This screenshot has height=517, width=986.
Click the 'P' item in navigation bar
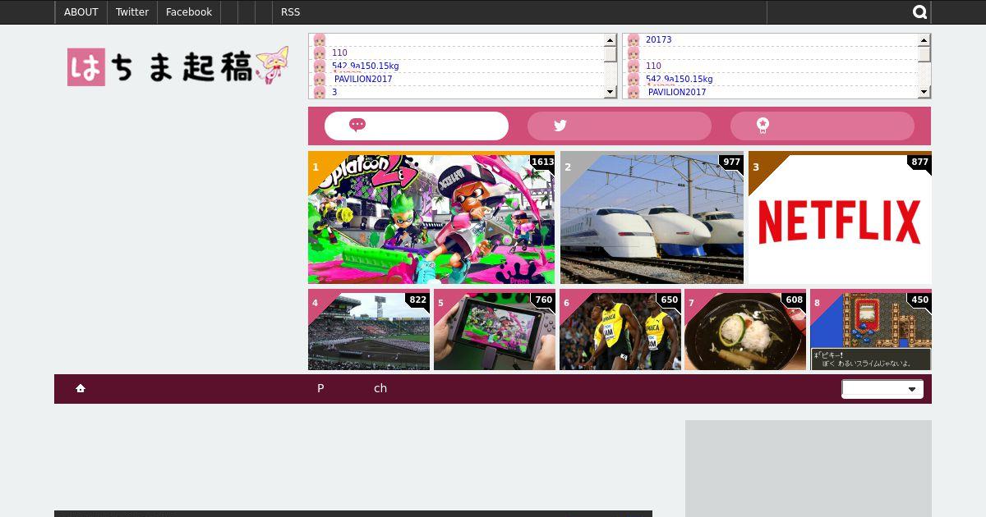tap(320, 388)
